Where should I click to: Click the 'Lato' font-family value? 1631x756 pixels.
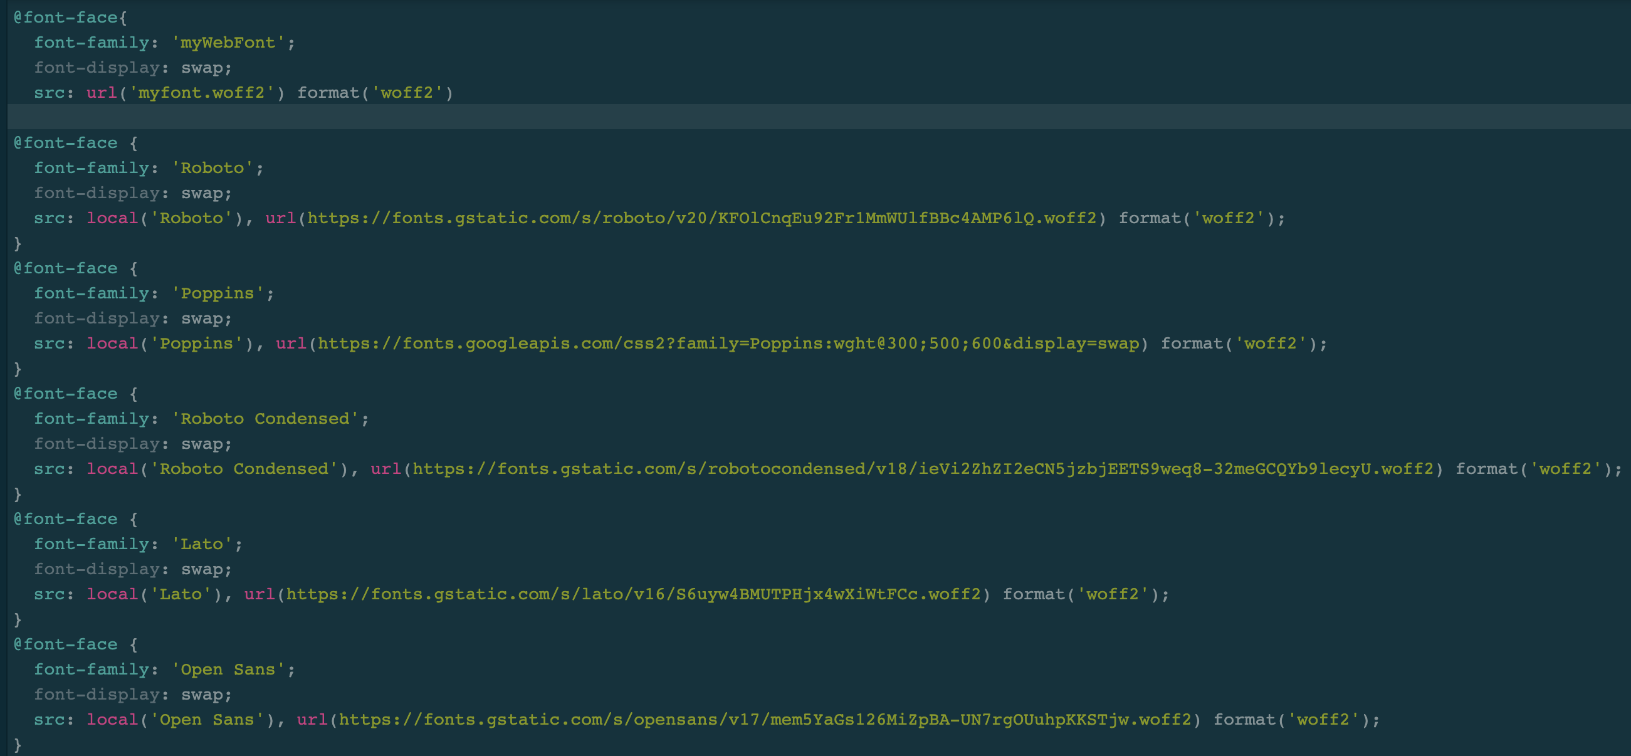coord(202,544)
